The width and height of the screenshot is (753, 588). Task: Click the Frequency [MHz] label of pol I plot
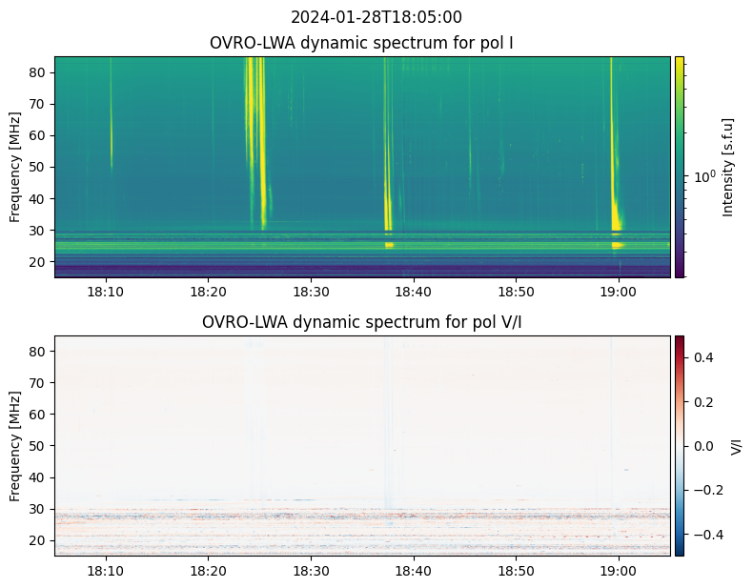[15, 167]
